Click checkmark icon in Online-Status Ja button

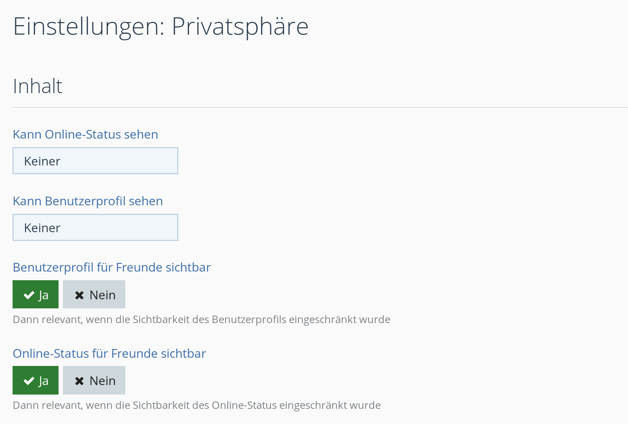[29, 381]
